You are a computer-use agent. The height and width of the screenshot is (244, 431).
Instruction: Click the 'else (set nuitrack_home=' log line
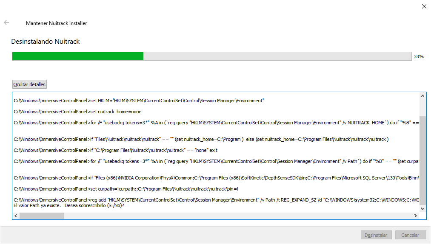tap(201, 139)
